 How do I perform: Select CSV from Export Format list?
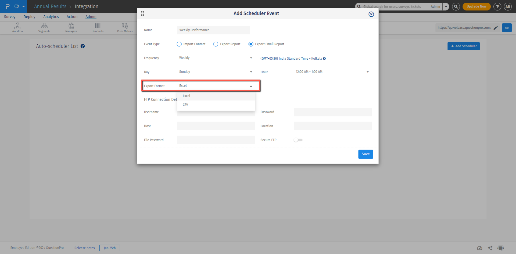(x=185, y=105)
